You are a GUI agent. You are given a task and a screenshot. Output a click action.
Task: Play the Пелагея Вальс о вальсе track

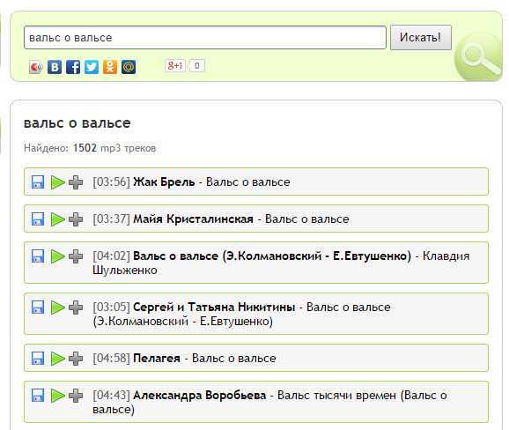coord(58,359)
